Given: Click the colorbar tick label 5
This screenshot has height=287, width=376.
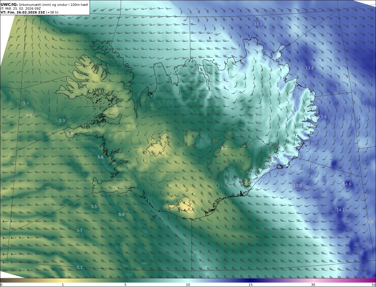Looking at the screenshot, I should [x=125, y=285].
